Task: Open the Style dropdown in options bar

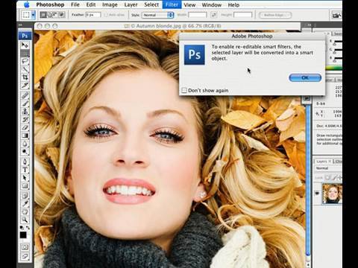Action: [157, 15]
